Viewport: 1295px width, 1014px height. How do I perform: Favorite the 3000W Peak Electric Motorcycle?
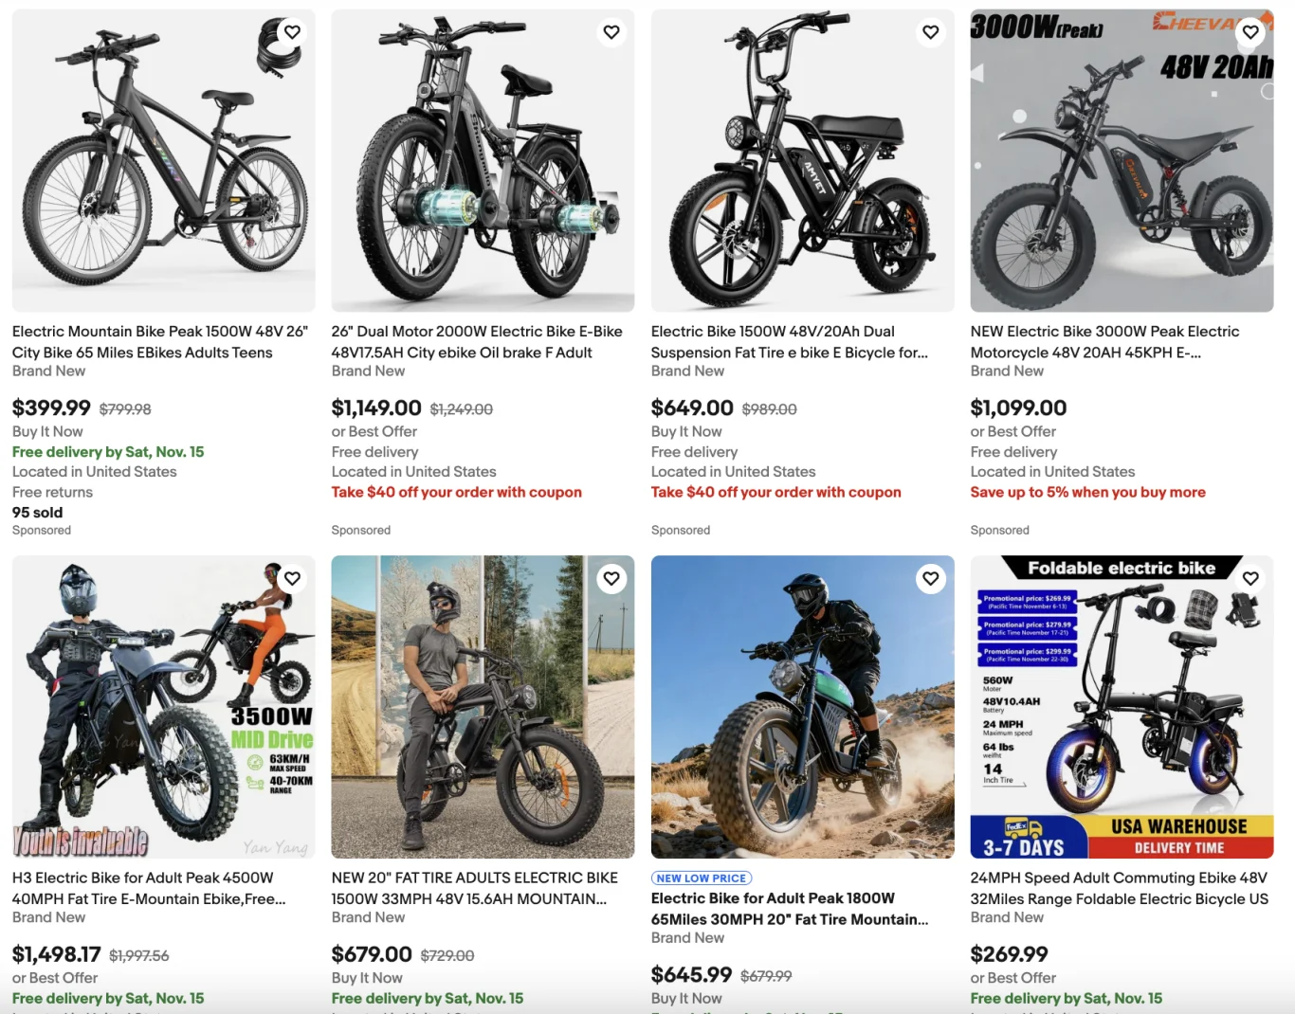point(1250,32)
